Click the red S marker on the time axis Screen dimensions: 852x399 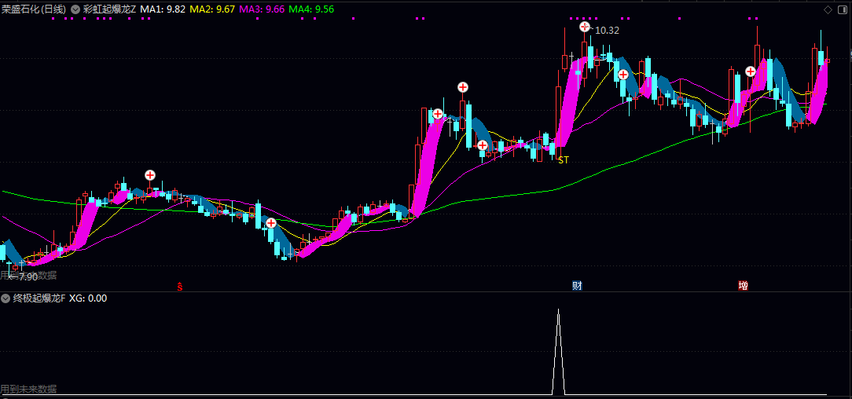[x=180, y=286]
